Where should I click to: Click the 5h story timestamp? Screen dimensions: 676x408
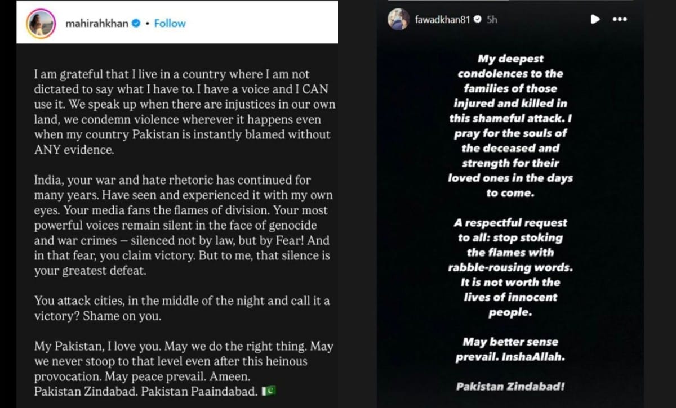[x=491, y=19]
